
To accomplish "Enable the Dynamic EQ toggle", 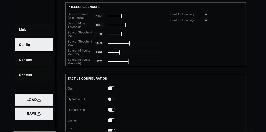I will 111,99.
